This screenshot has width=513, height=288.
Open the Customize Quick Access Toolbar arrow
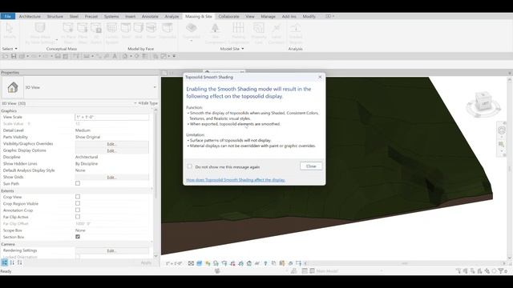[x=174, y=56]
